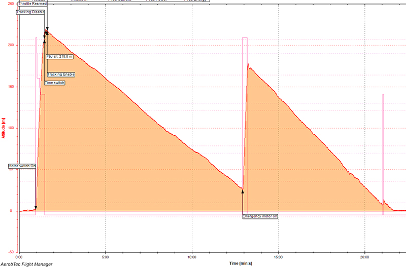Click the Emergency motor on annotation
Image resolution: width=406 pixels, height=267 pixels.
[x=260, y=216]
